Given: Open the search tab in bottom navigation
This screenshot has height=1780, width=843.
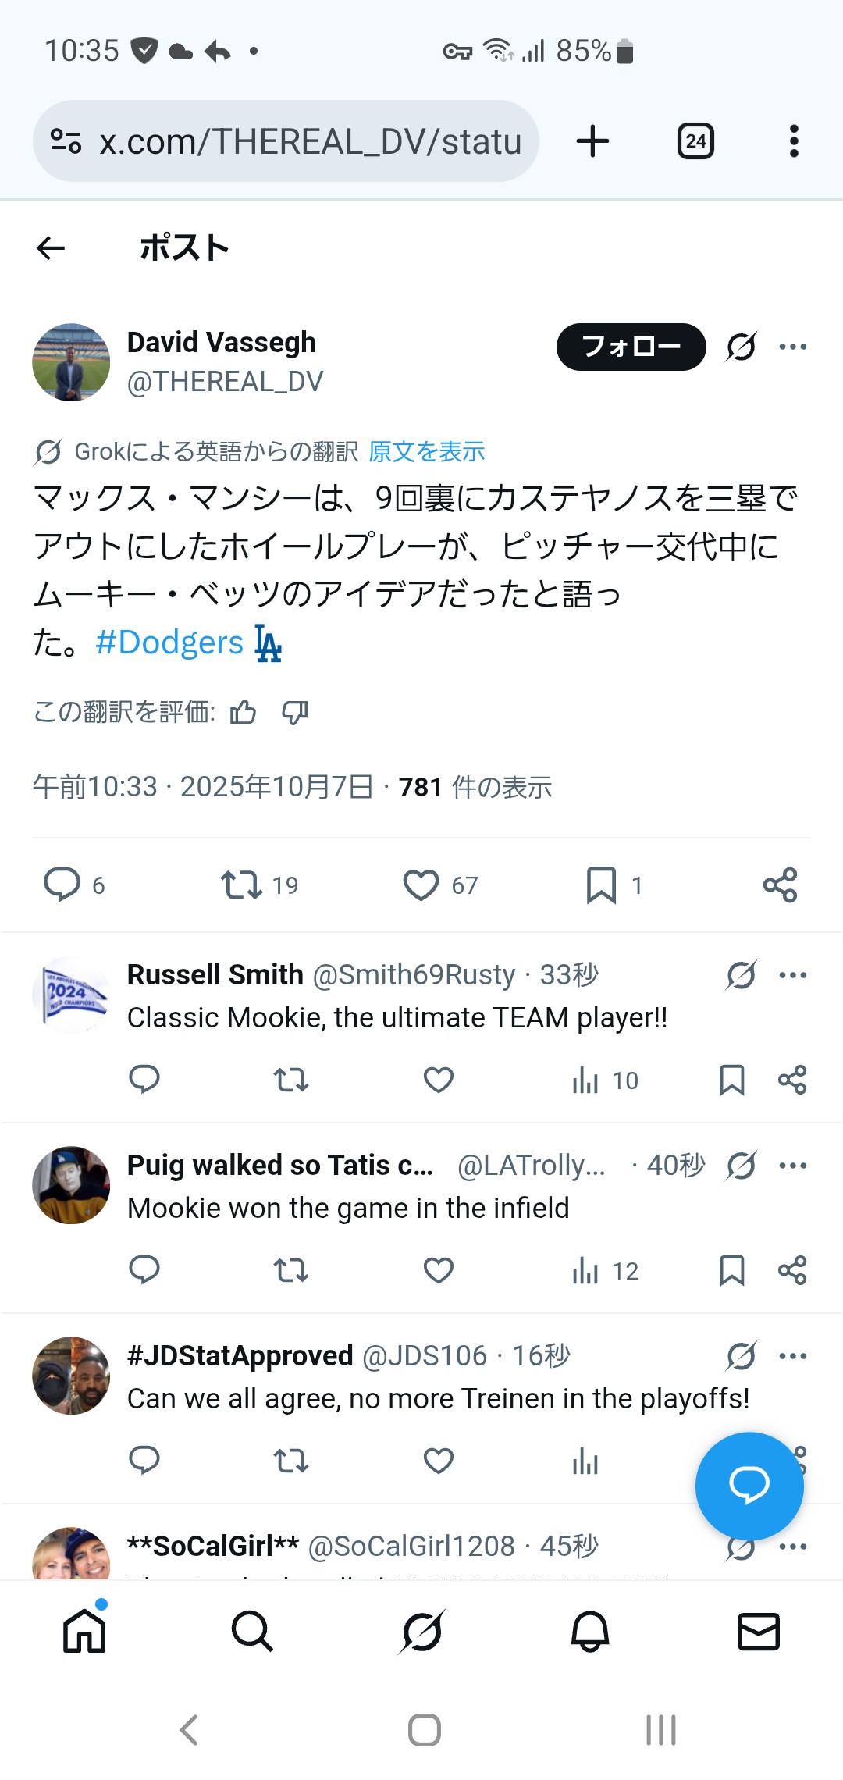Looking at the screenshot, I should point(252,1632).
